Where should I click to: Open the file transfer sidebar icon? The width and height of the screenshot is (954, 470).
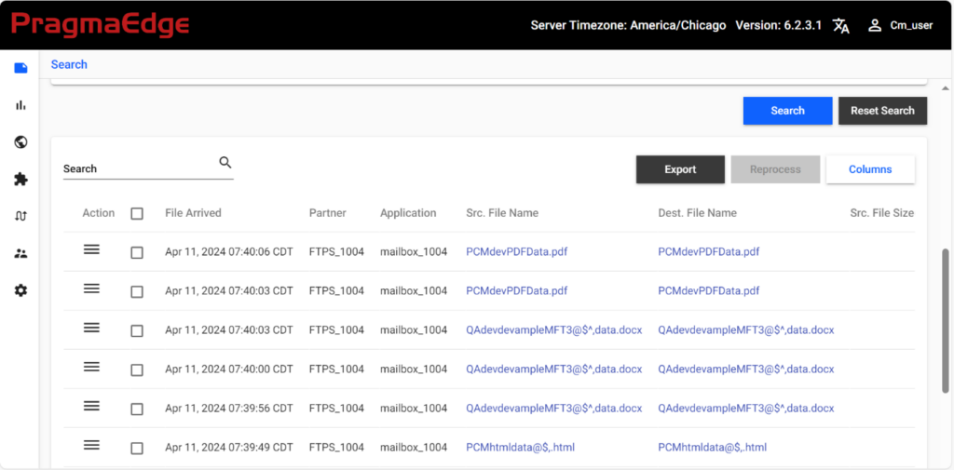pyautogui.click(x=20, y=68)
